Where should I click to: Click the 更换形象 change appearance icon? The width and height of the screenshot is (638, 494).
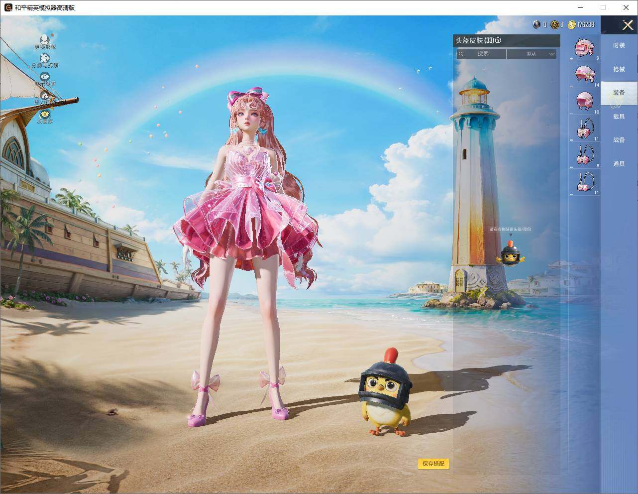(x=45, y=39)
